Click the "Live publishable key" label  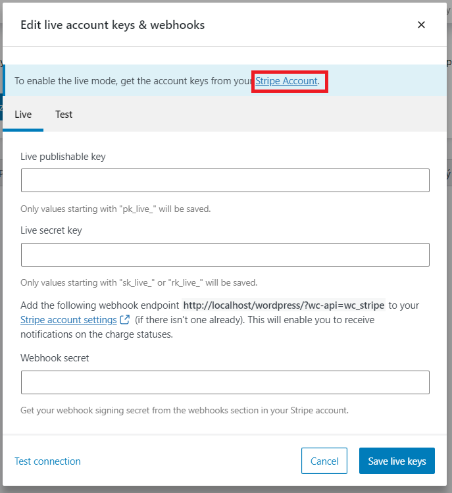click(63, 157)
